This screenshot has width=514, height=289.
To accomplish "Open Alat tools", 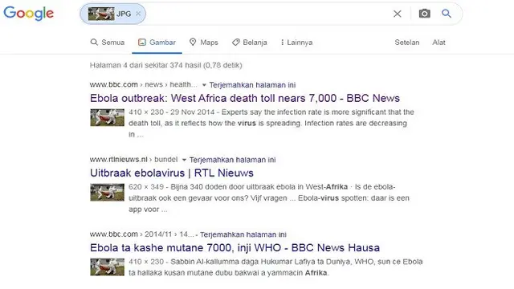I will [x=439, y=43].
